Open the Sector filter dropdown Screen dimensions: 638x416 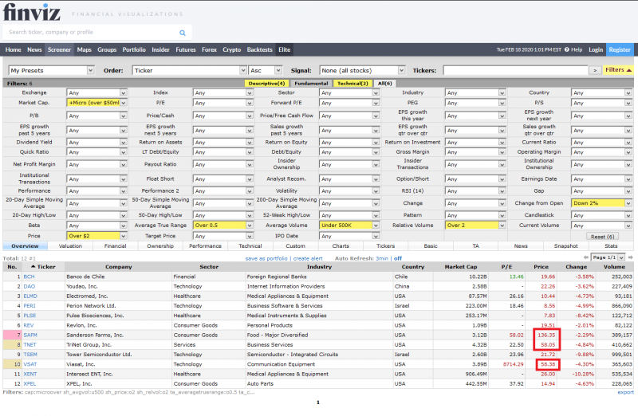click(x=349, y=92)
